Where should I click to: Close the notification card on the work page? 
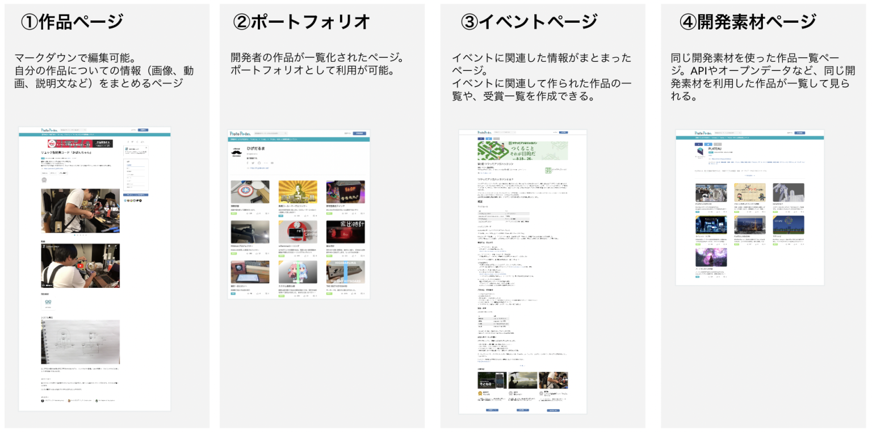146,148
